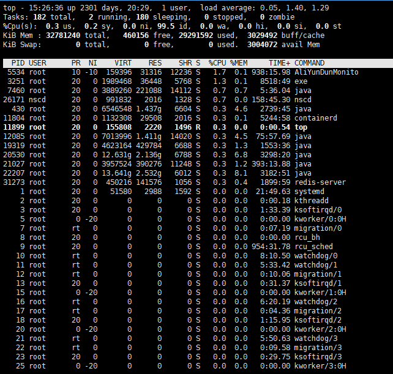Click ksoftirqd/3 command

point(318,357)
